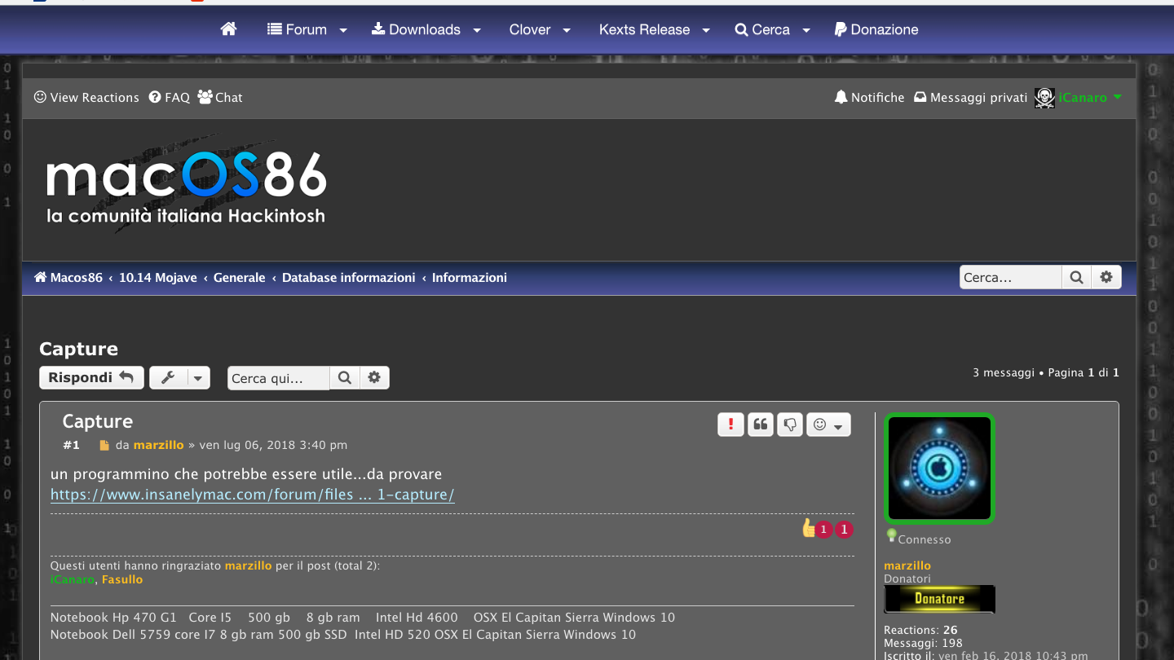The height and width of the screenshot is (660, 1174).
Task: Click View Reactions link
Action: pyautogui.click(x=86, y=97)
